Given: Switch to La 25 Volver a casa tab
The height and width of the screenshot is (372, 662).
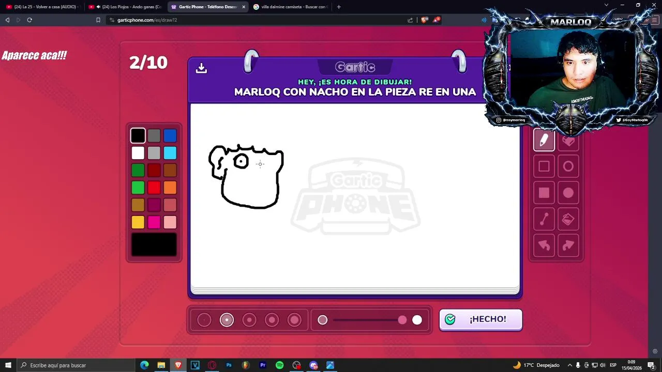Looking at the screenshot, I should point(42,7).
